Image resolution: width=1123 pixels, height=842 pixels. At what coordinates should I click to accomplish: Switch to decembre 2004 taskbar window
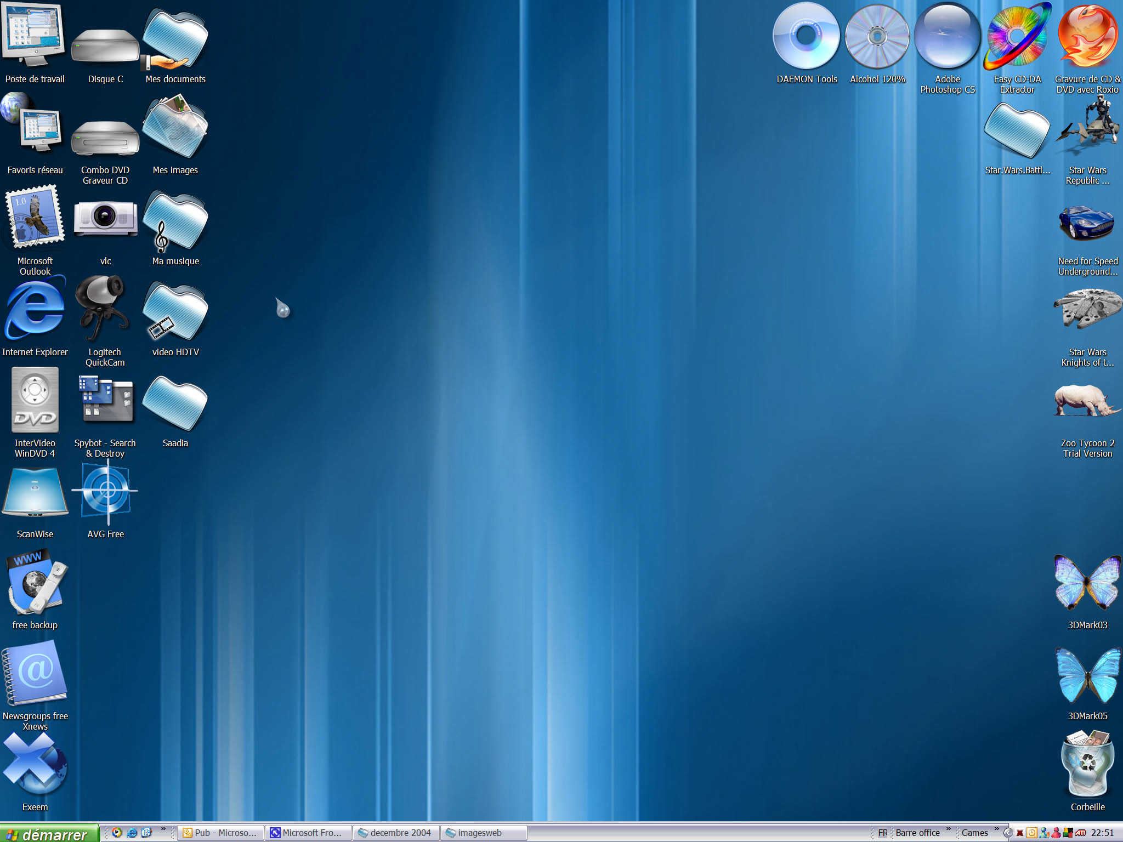[x=396, y=833]
